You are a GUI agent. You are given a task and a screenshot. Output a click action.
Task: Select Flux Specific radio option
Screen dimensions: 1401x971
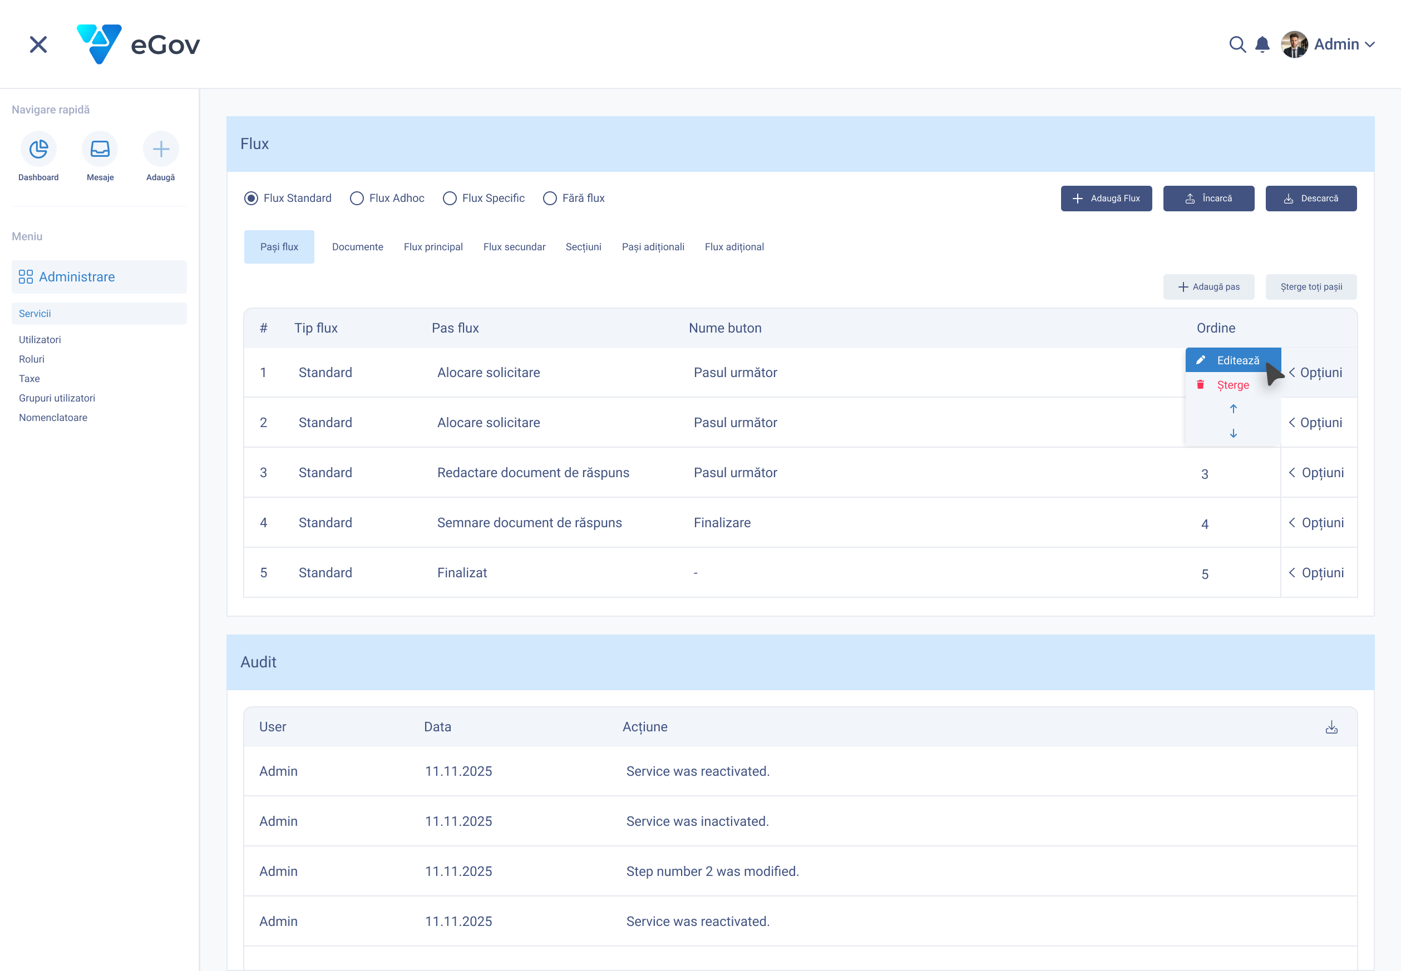click(x=450, y=199)
